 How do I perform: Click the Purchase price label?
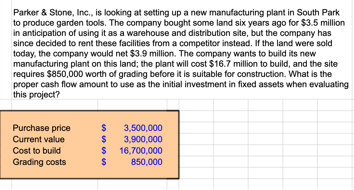click(x=41, y=128)
